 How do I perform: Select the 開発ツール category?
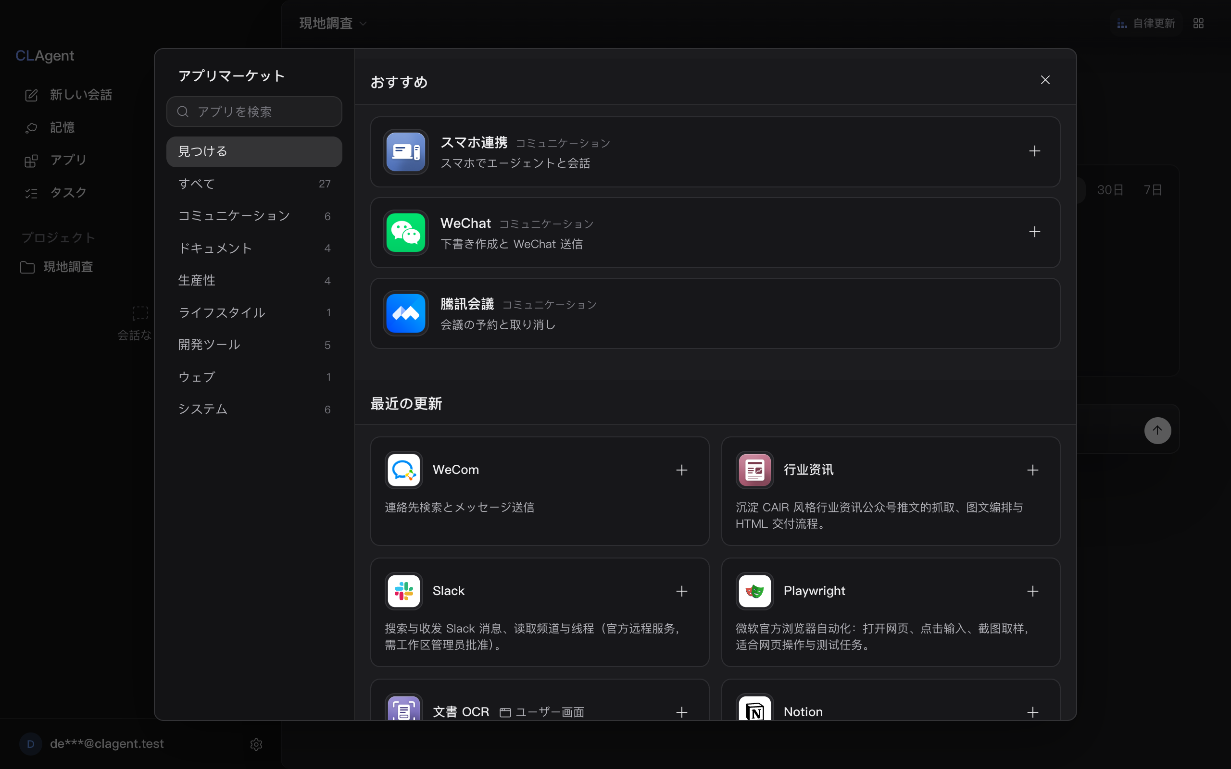click(x=254, y=345)
